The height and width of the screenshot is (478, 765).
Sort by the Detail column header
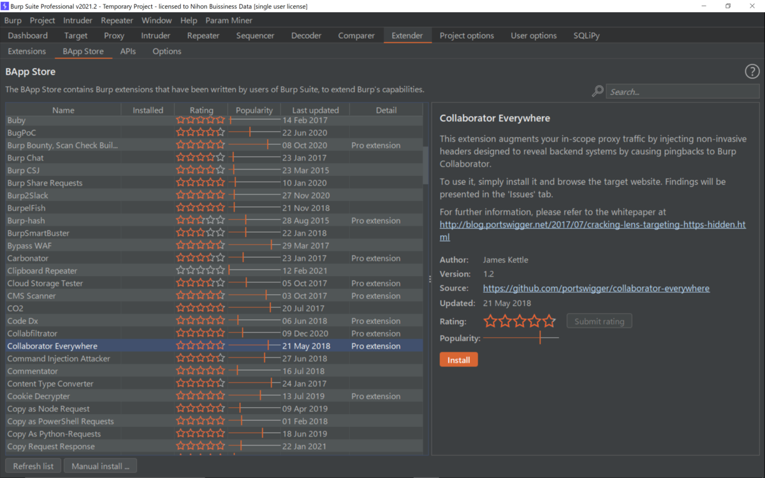click(x=386, y=110)
